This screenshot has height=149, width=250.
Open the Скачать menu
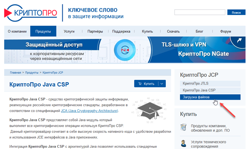click(x=173, y=31)
